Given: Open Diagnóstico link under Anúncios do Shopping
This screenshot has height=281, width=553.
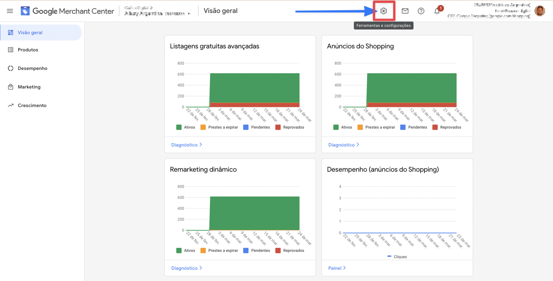Looking at the screenshot, I should [x=343, y=145].
